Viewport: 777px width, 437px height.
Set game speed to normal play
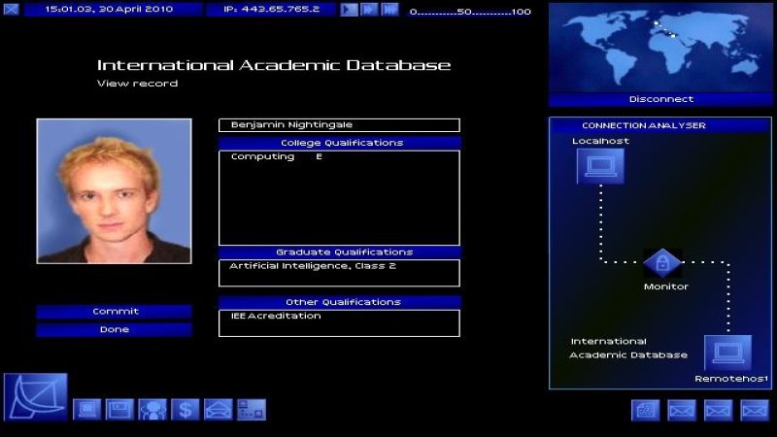[x=349, y=10]
